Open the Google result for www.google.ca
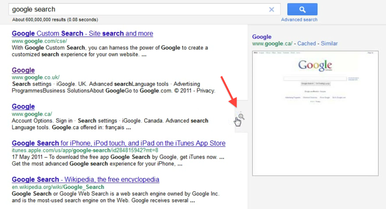The height and width of the screenshot is (209, 386). point(23,106)
